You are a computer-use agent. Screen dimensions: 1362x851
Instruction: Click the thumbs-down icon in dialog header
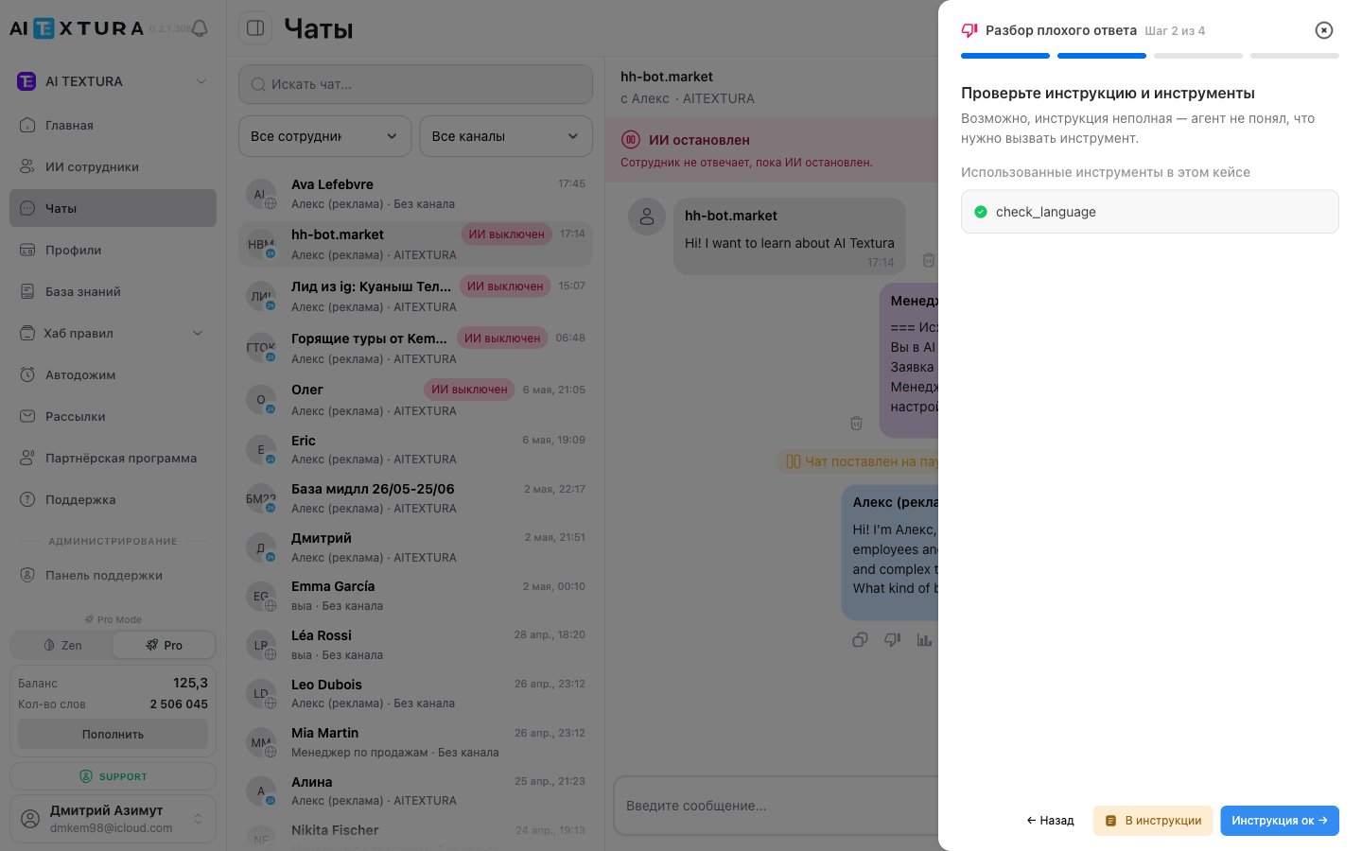click(969, 30)
